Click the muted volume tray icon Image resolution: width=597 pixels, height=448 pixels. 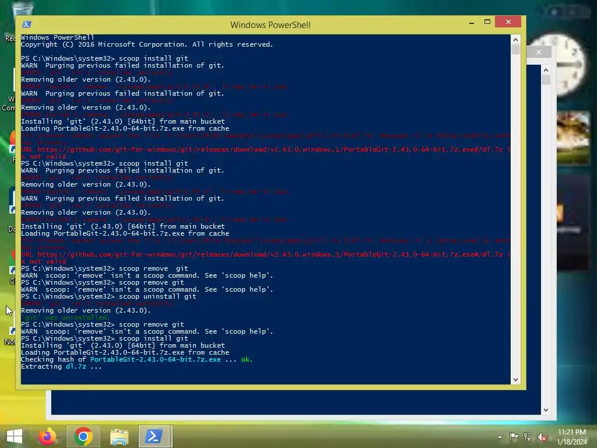[x=542, y=437]
